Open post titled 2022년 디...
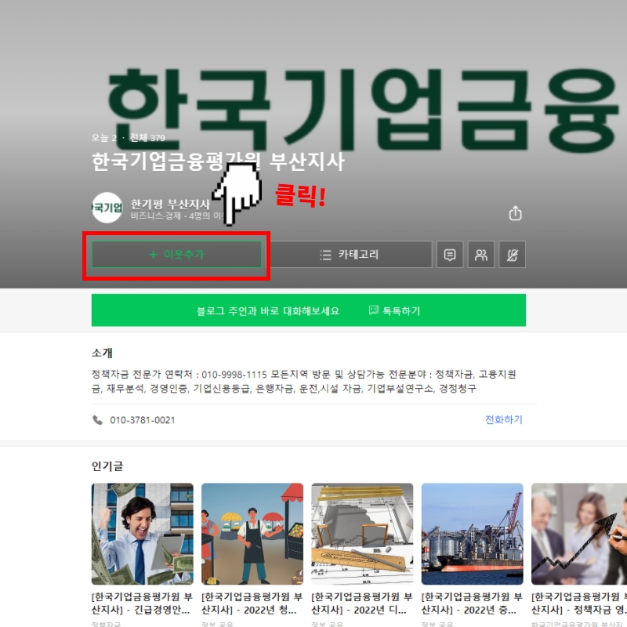Screen dimensions: 627x627 (x=362, y=603)
